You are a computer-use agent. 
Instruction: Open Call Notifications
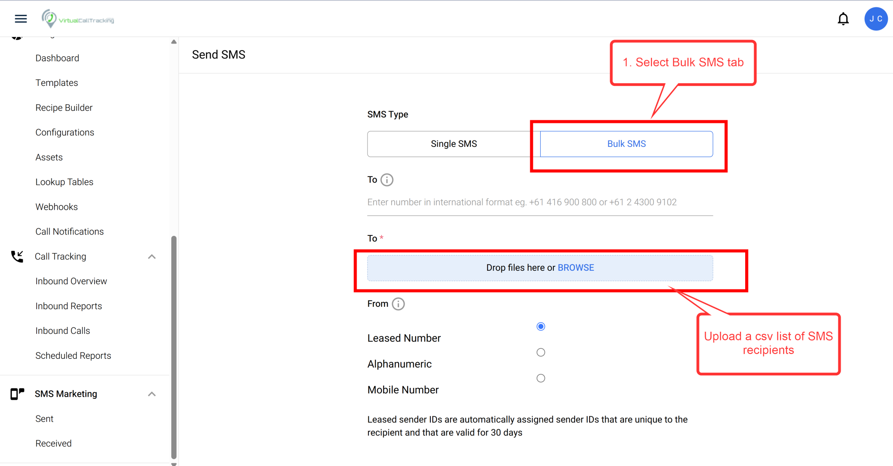point(70,231)
